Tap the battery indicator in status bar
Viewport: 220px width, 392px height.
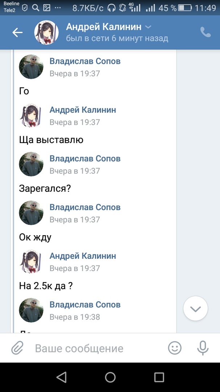[185, 8]
